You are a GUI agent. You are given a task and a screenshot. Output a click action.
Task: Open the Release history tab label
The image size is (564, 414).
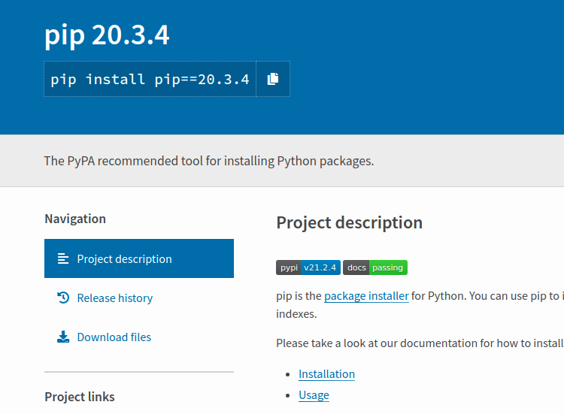(x=114, y=298)
